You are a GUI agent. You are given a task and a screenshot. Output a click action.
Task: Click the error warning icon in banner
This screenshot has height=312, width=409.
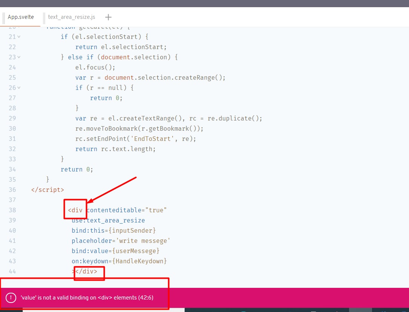[11, 298]
